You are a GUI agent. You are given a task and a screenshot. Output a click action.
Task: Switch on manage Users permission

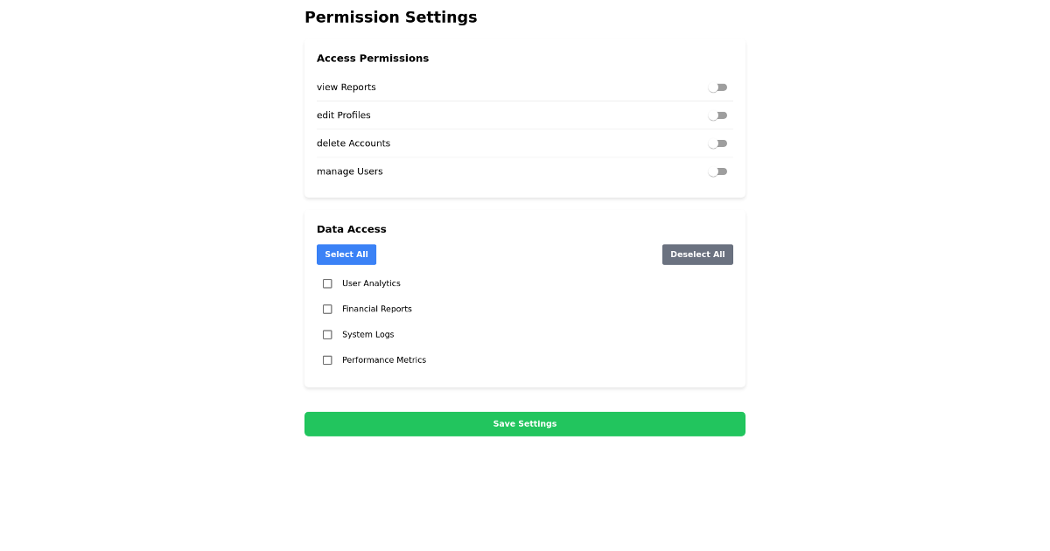pos(717,171)
